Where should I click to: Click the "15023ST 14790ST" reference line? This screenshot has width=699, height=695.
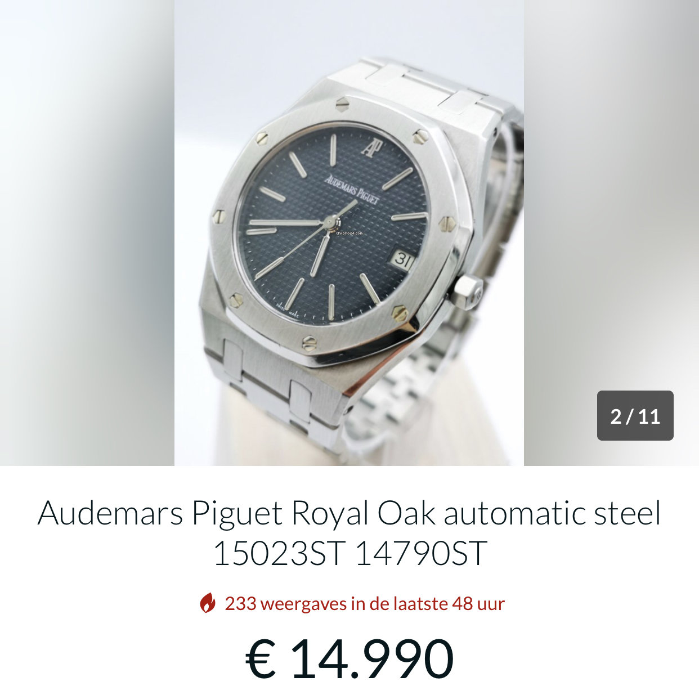(x=349, y=553)
